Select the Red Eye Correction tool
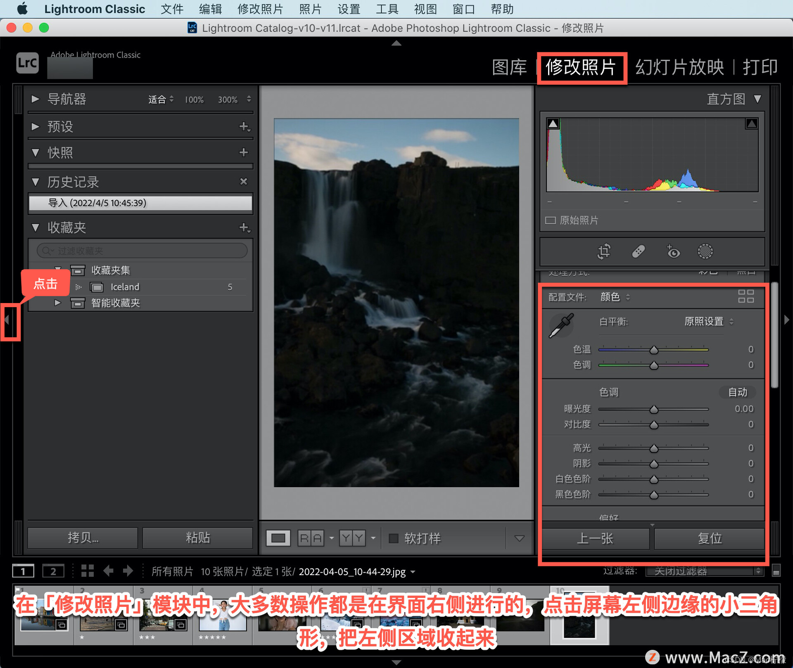793x668 pixels. coord(673,251)
